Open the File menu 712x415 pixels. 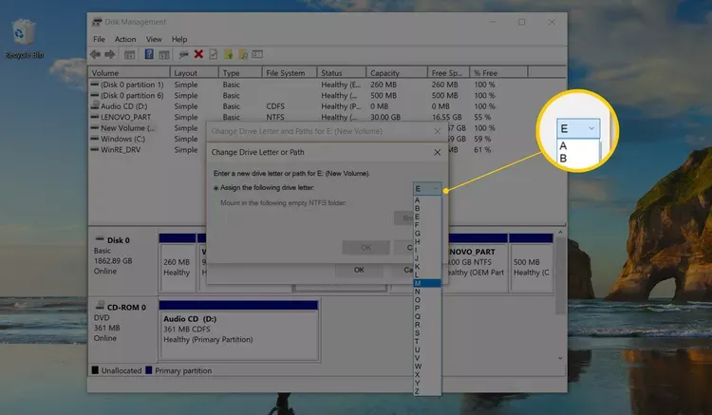click(100, 40)
